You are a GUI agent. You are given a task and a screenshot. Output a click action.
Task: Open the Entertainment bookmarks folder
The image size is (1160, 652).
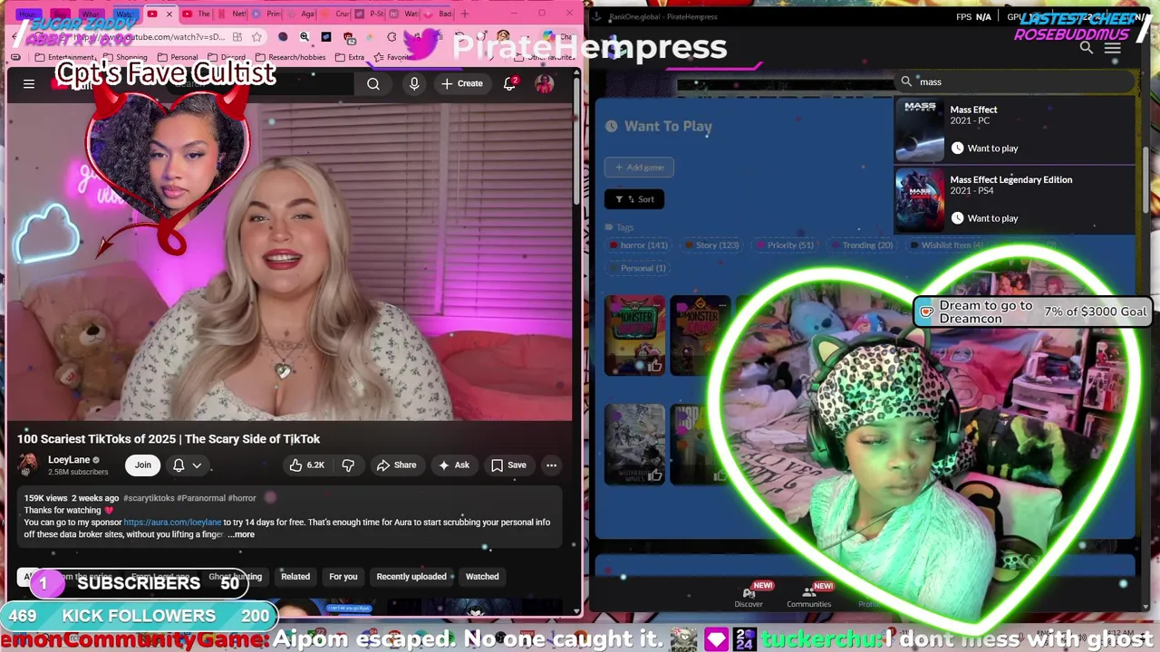pos(65,57)
